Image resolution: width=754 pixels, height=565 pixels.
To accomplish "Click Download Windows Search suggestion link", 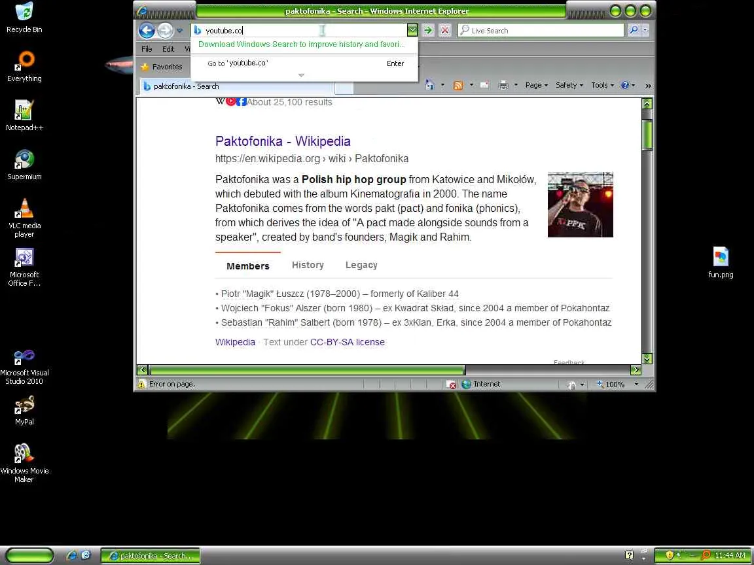I will (x=302, y=44).
